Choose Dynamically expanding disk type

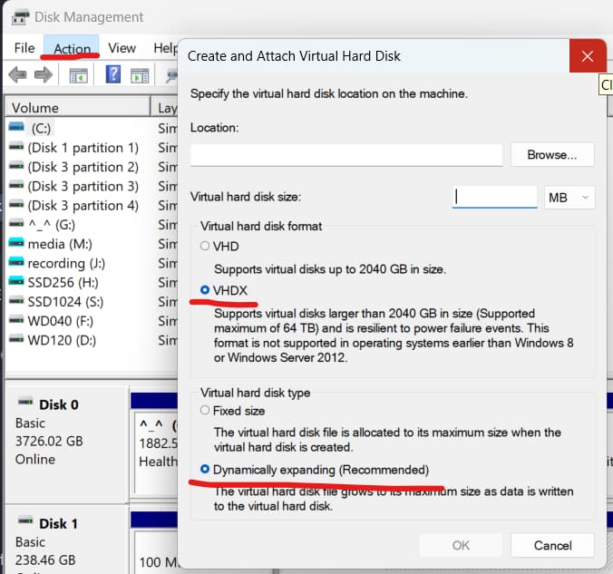coord(205,470)
